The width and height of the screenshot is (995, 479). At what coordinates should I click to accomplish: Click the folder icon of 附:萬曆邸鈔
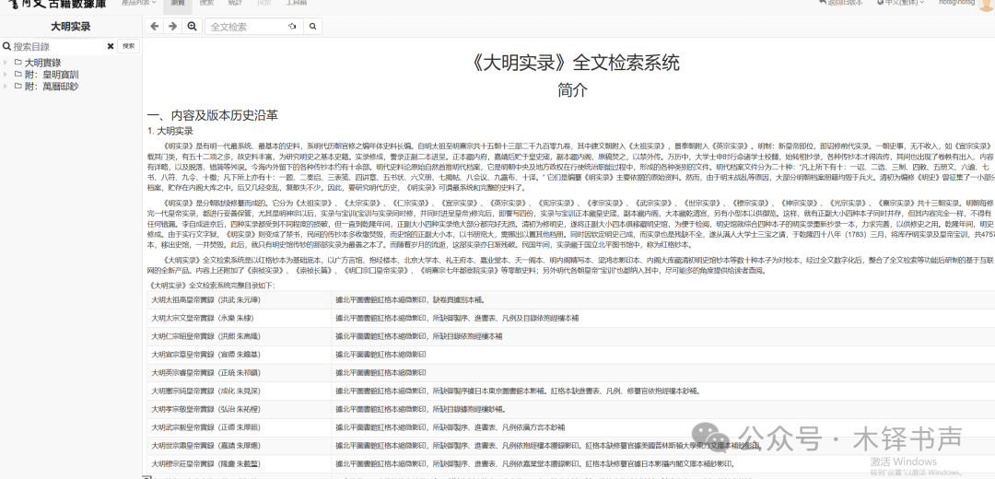tap(18, 86)
